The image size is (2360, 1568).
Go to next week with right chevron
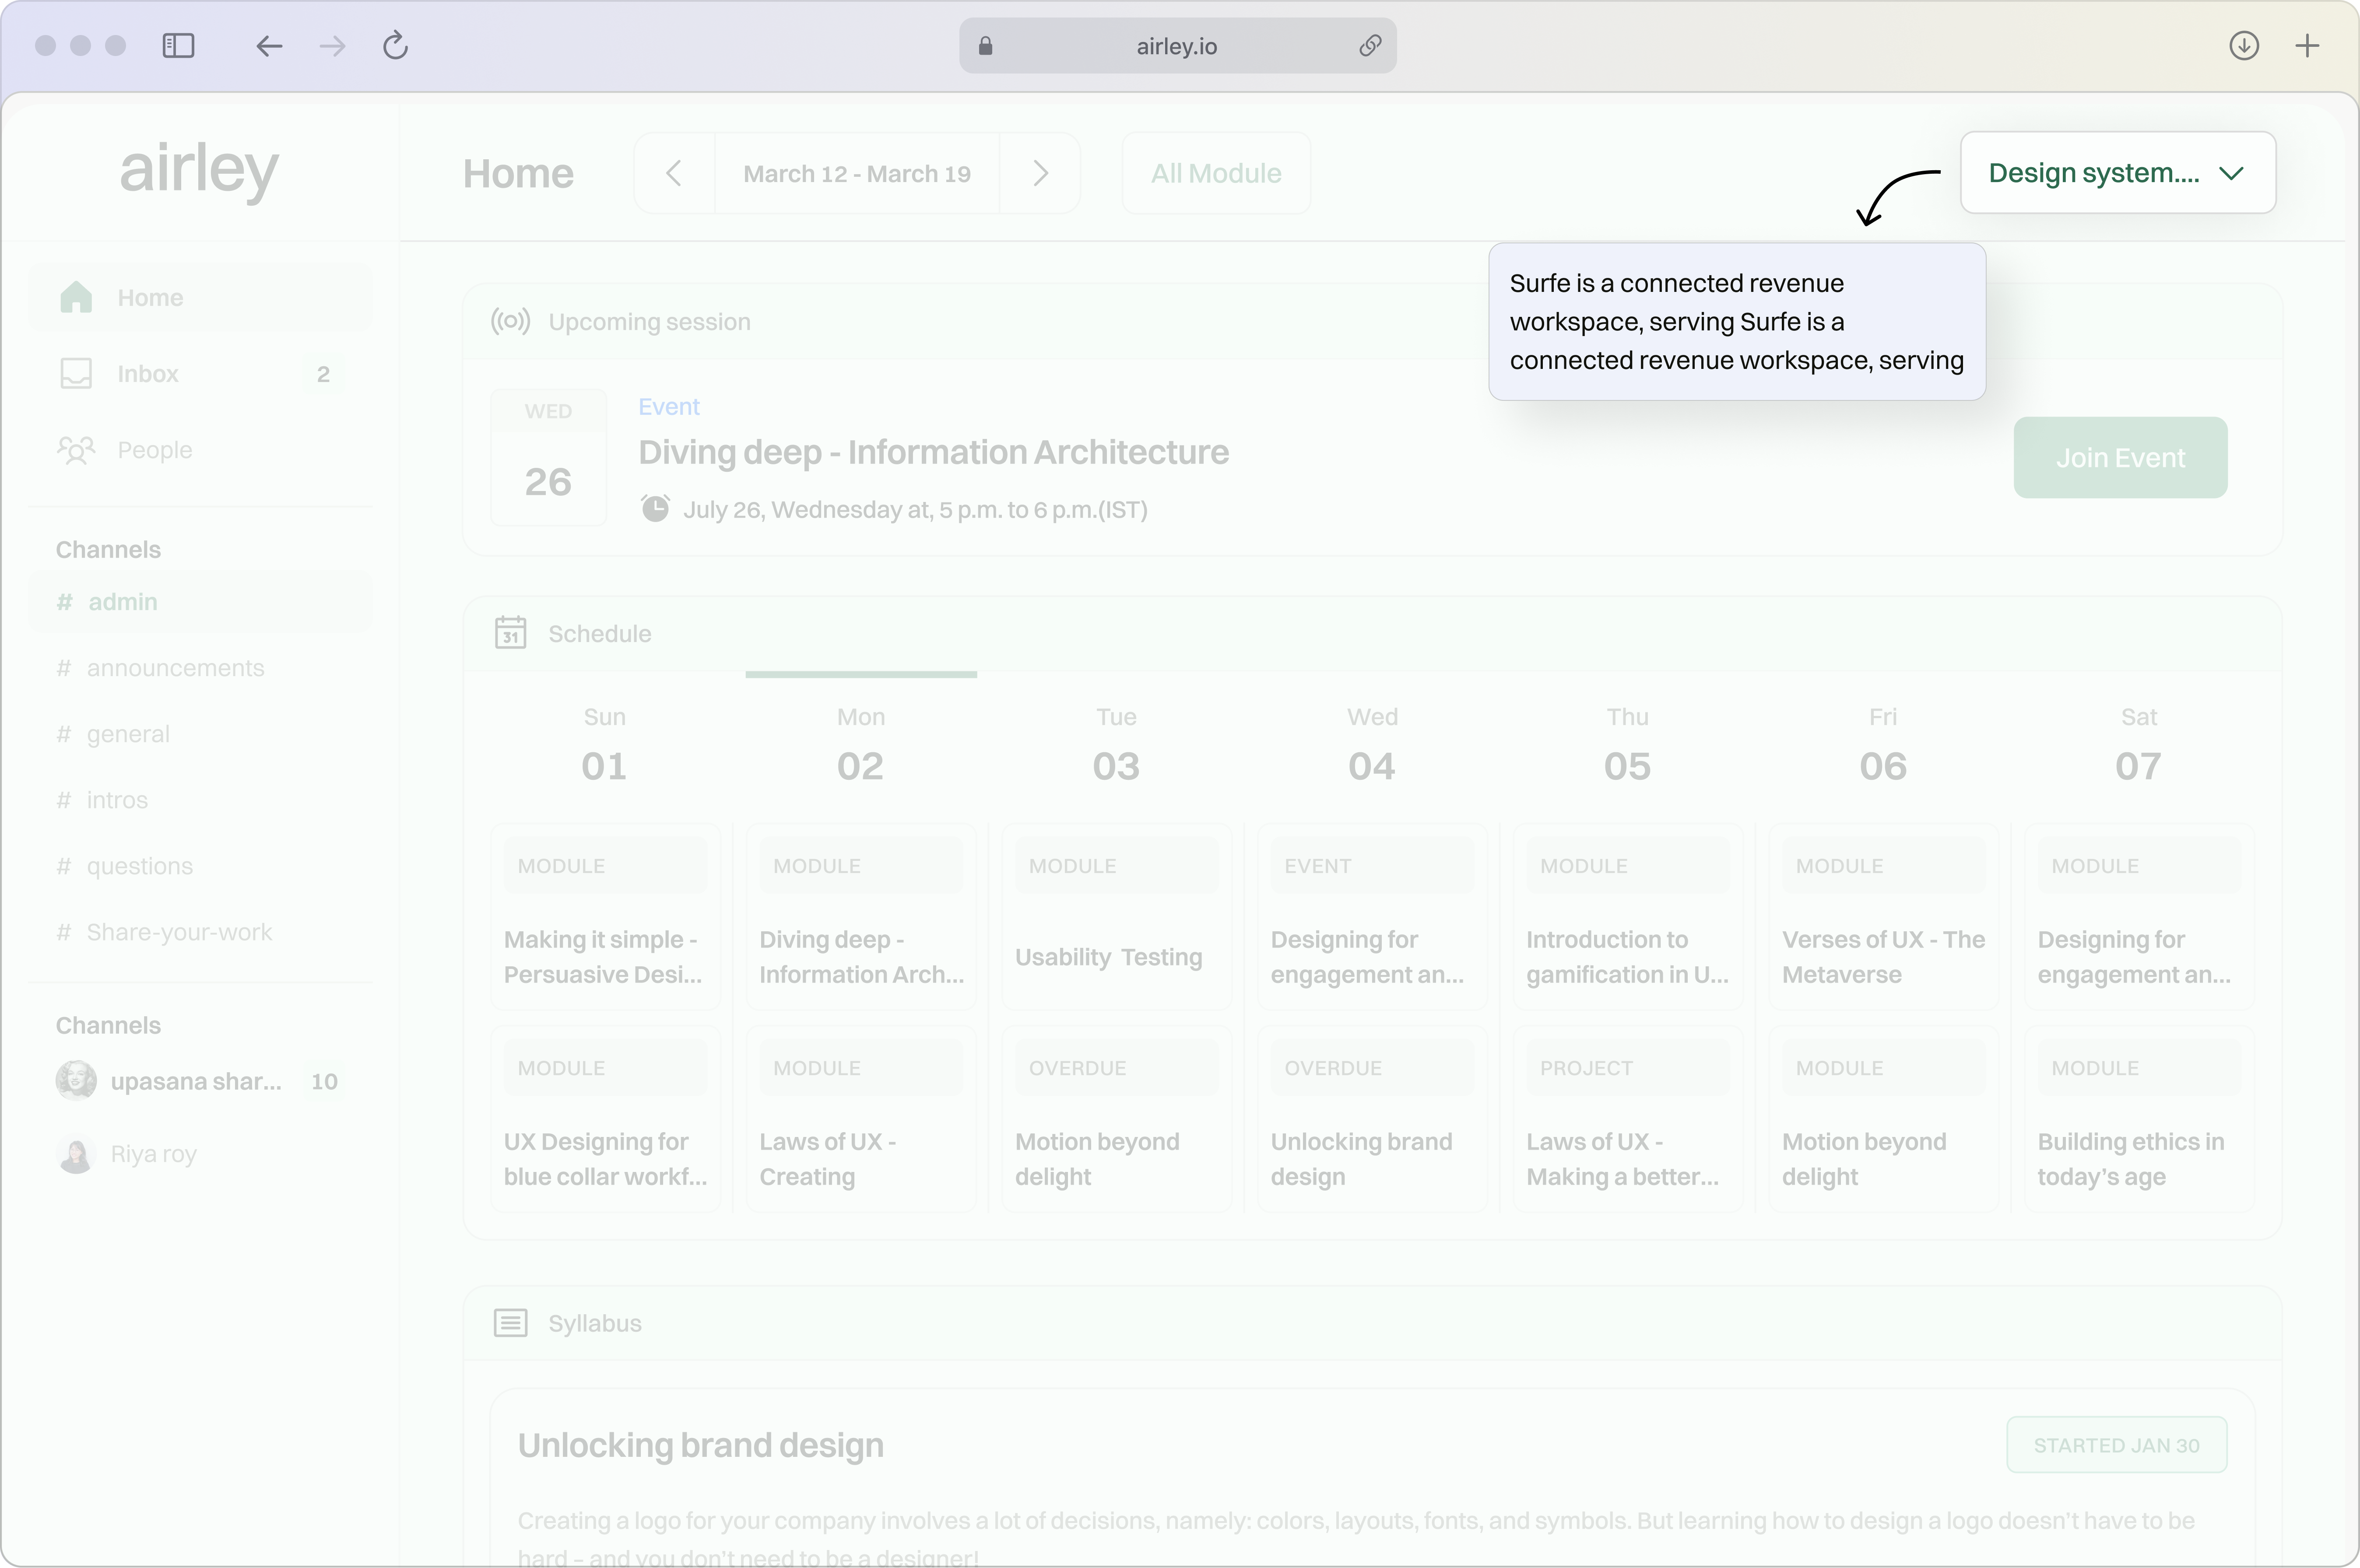1040,173
